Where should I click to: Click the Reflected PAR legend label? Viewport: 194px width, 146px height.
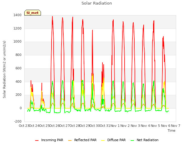85,140
